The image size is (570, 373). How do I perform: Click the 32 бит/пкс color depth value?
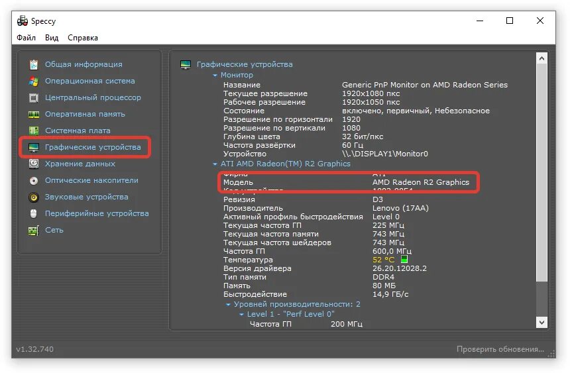click(363, 136)
